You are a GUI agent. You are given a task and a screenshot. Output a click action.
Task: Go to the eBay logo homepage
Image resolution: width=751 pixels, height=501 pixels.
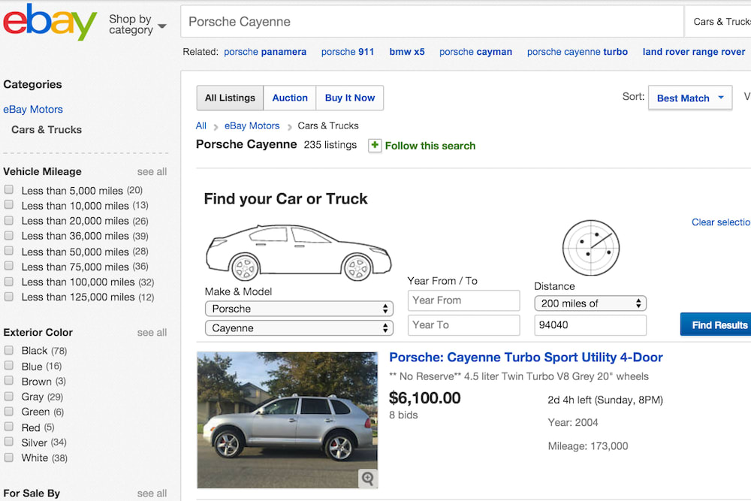coord(50,22)
